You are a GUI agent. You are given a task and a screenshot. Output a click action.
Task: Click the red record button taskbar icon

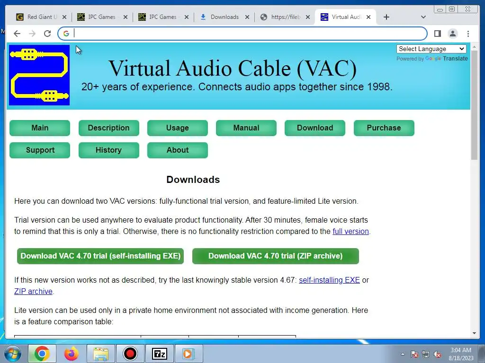coord(130,354)
